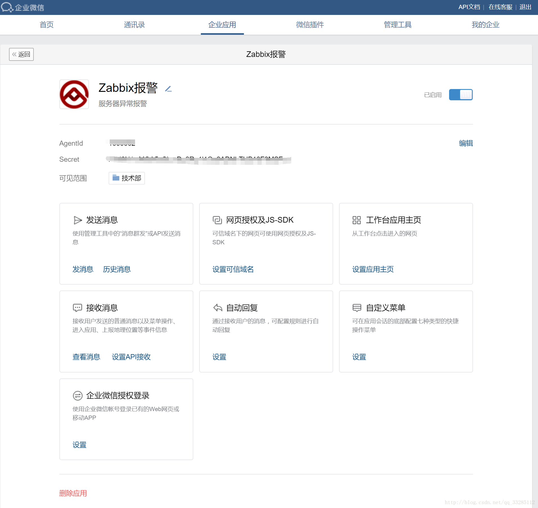538x508 pixels.
Task: Go to the 微信插件 tab
Action: coord(310,25)
